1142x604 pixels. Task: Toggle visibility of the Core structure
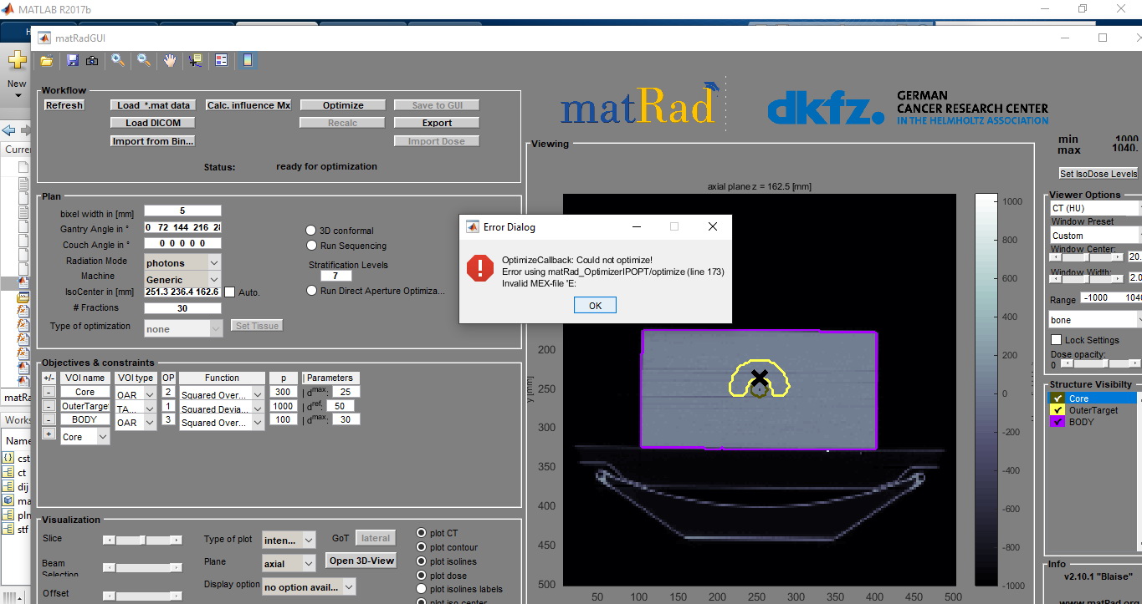click(1057, 398)
